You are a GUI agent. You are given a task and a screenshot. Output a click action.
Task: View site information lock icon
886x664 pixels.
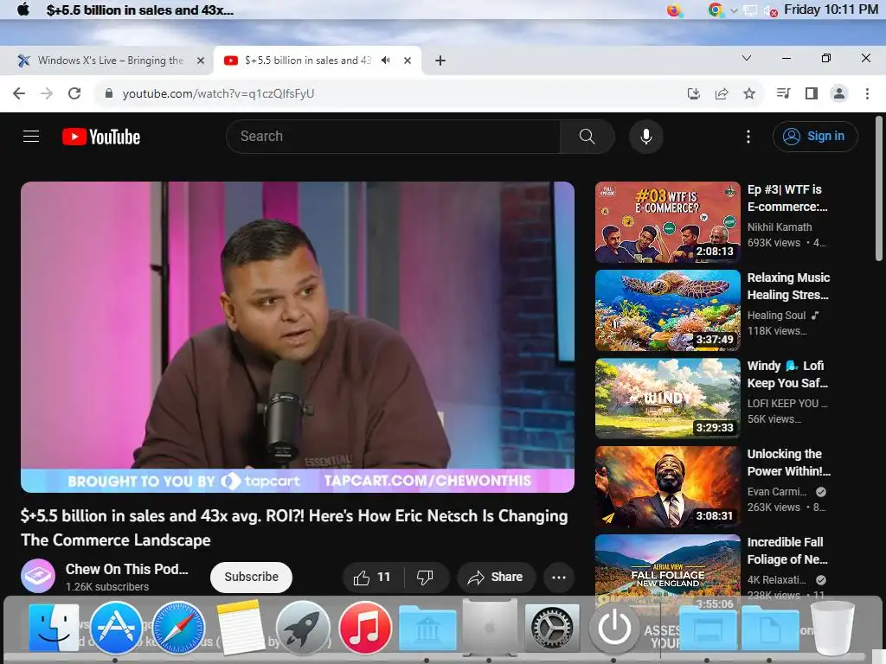point(109,93)
